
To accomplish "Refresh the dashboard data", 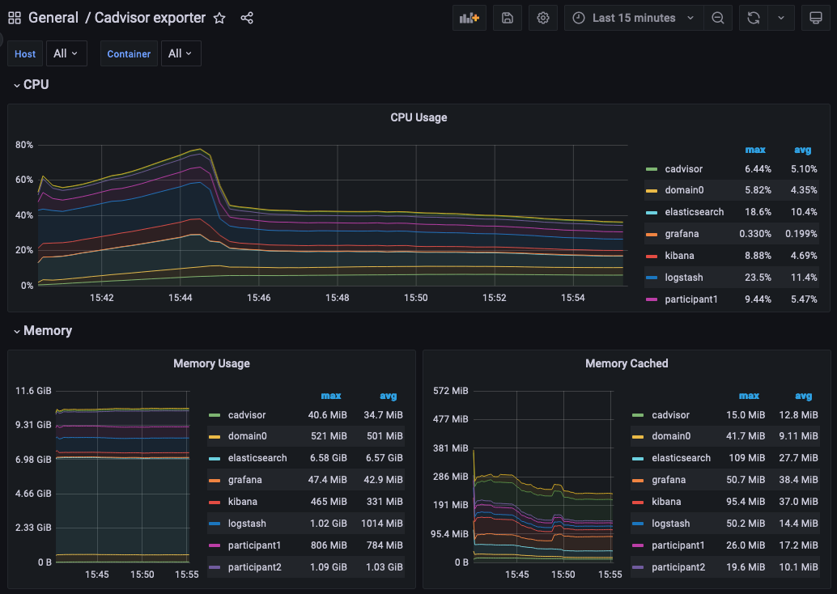I will pos(754,17).
